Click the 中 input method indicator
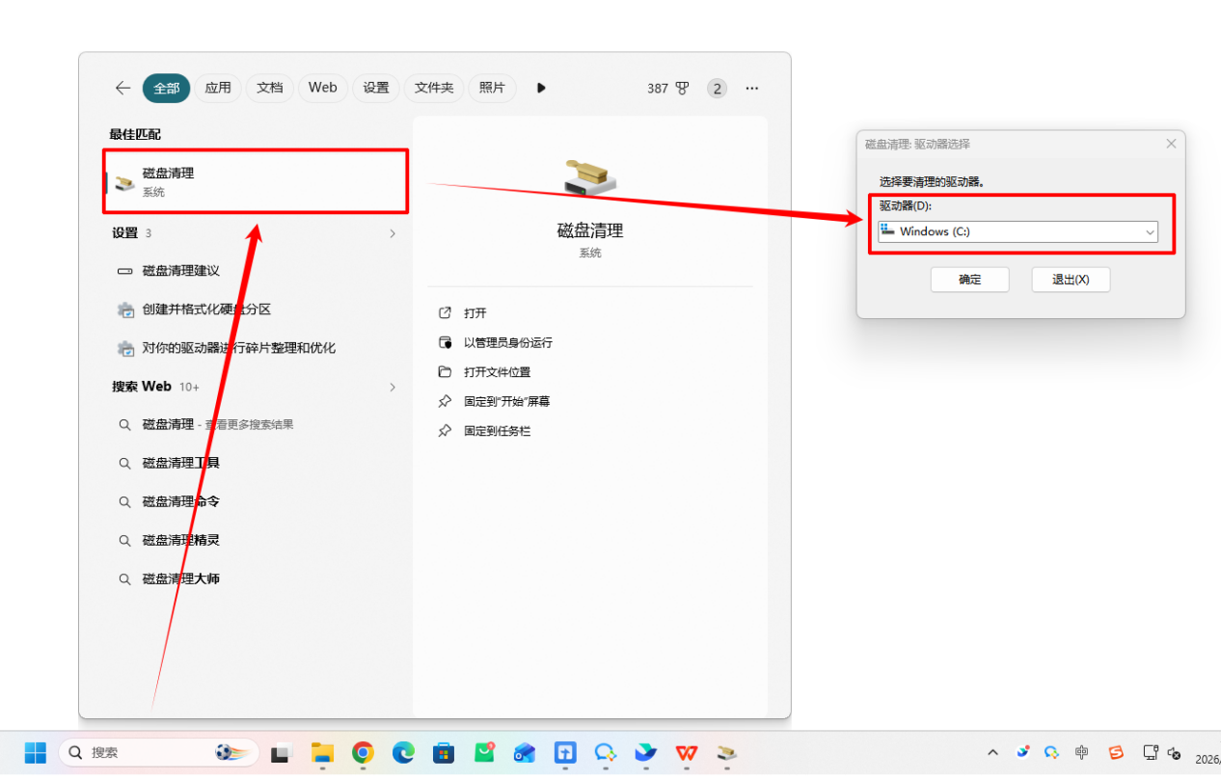 [x=1082, y=752]
